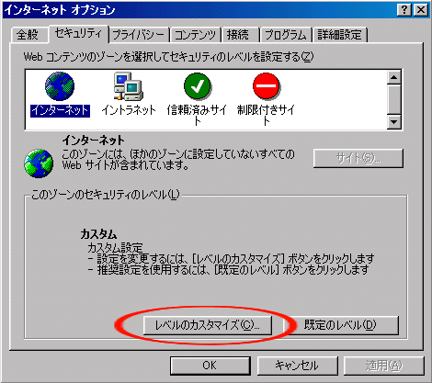Confirm with the OK button
The width and height of the screenshot is (432, 383).
point(210,366)
